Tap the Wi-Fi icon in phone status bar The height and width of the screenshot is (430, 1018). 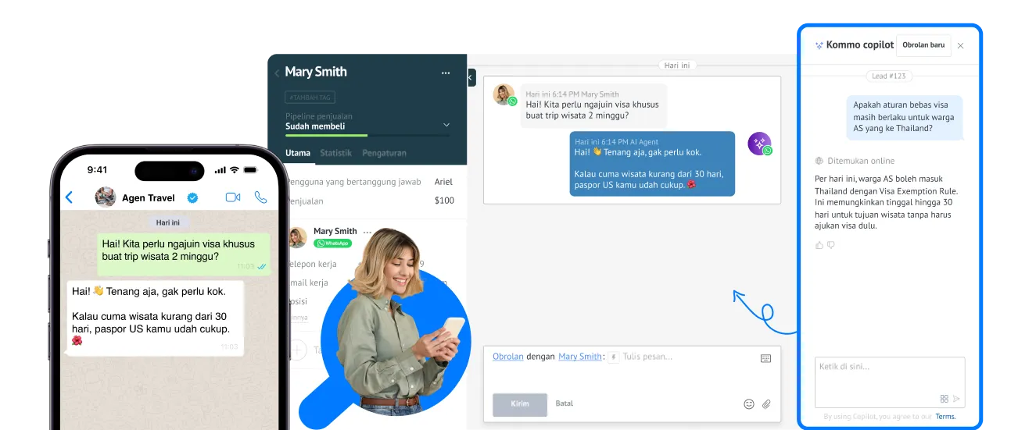tap(234, 170)
